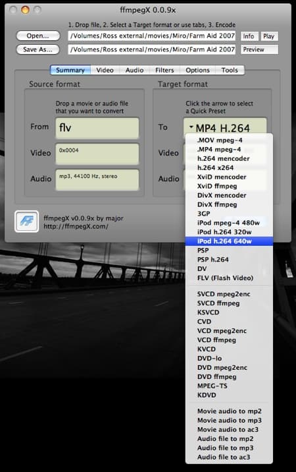Click the Play button
This screenshot has width=296, height=472.
[269, 36]
